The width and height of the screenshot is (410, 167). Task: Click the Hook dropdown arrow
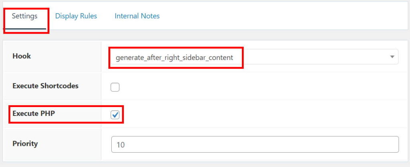[x=392, y=57]
